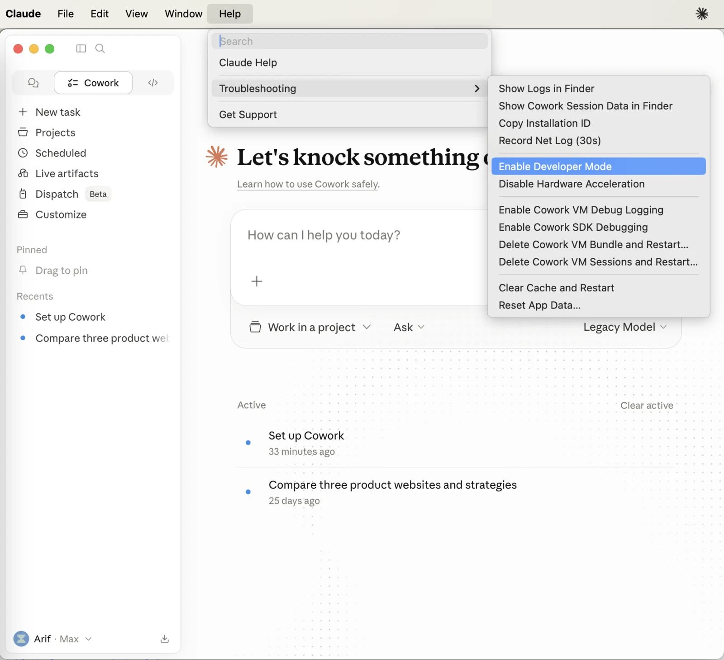724x660 pixels.
Task: Open the Window menu
Action: pyautogui.click(x=184, y=14)
